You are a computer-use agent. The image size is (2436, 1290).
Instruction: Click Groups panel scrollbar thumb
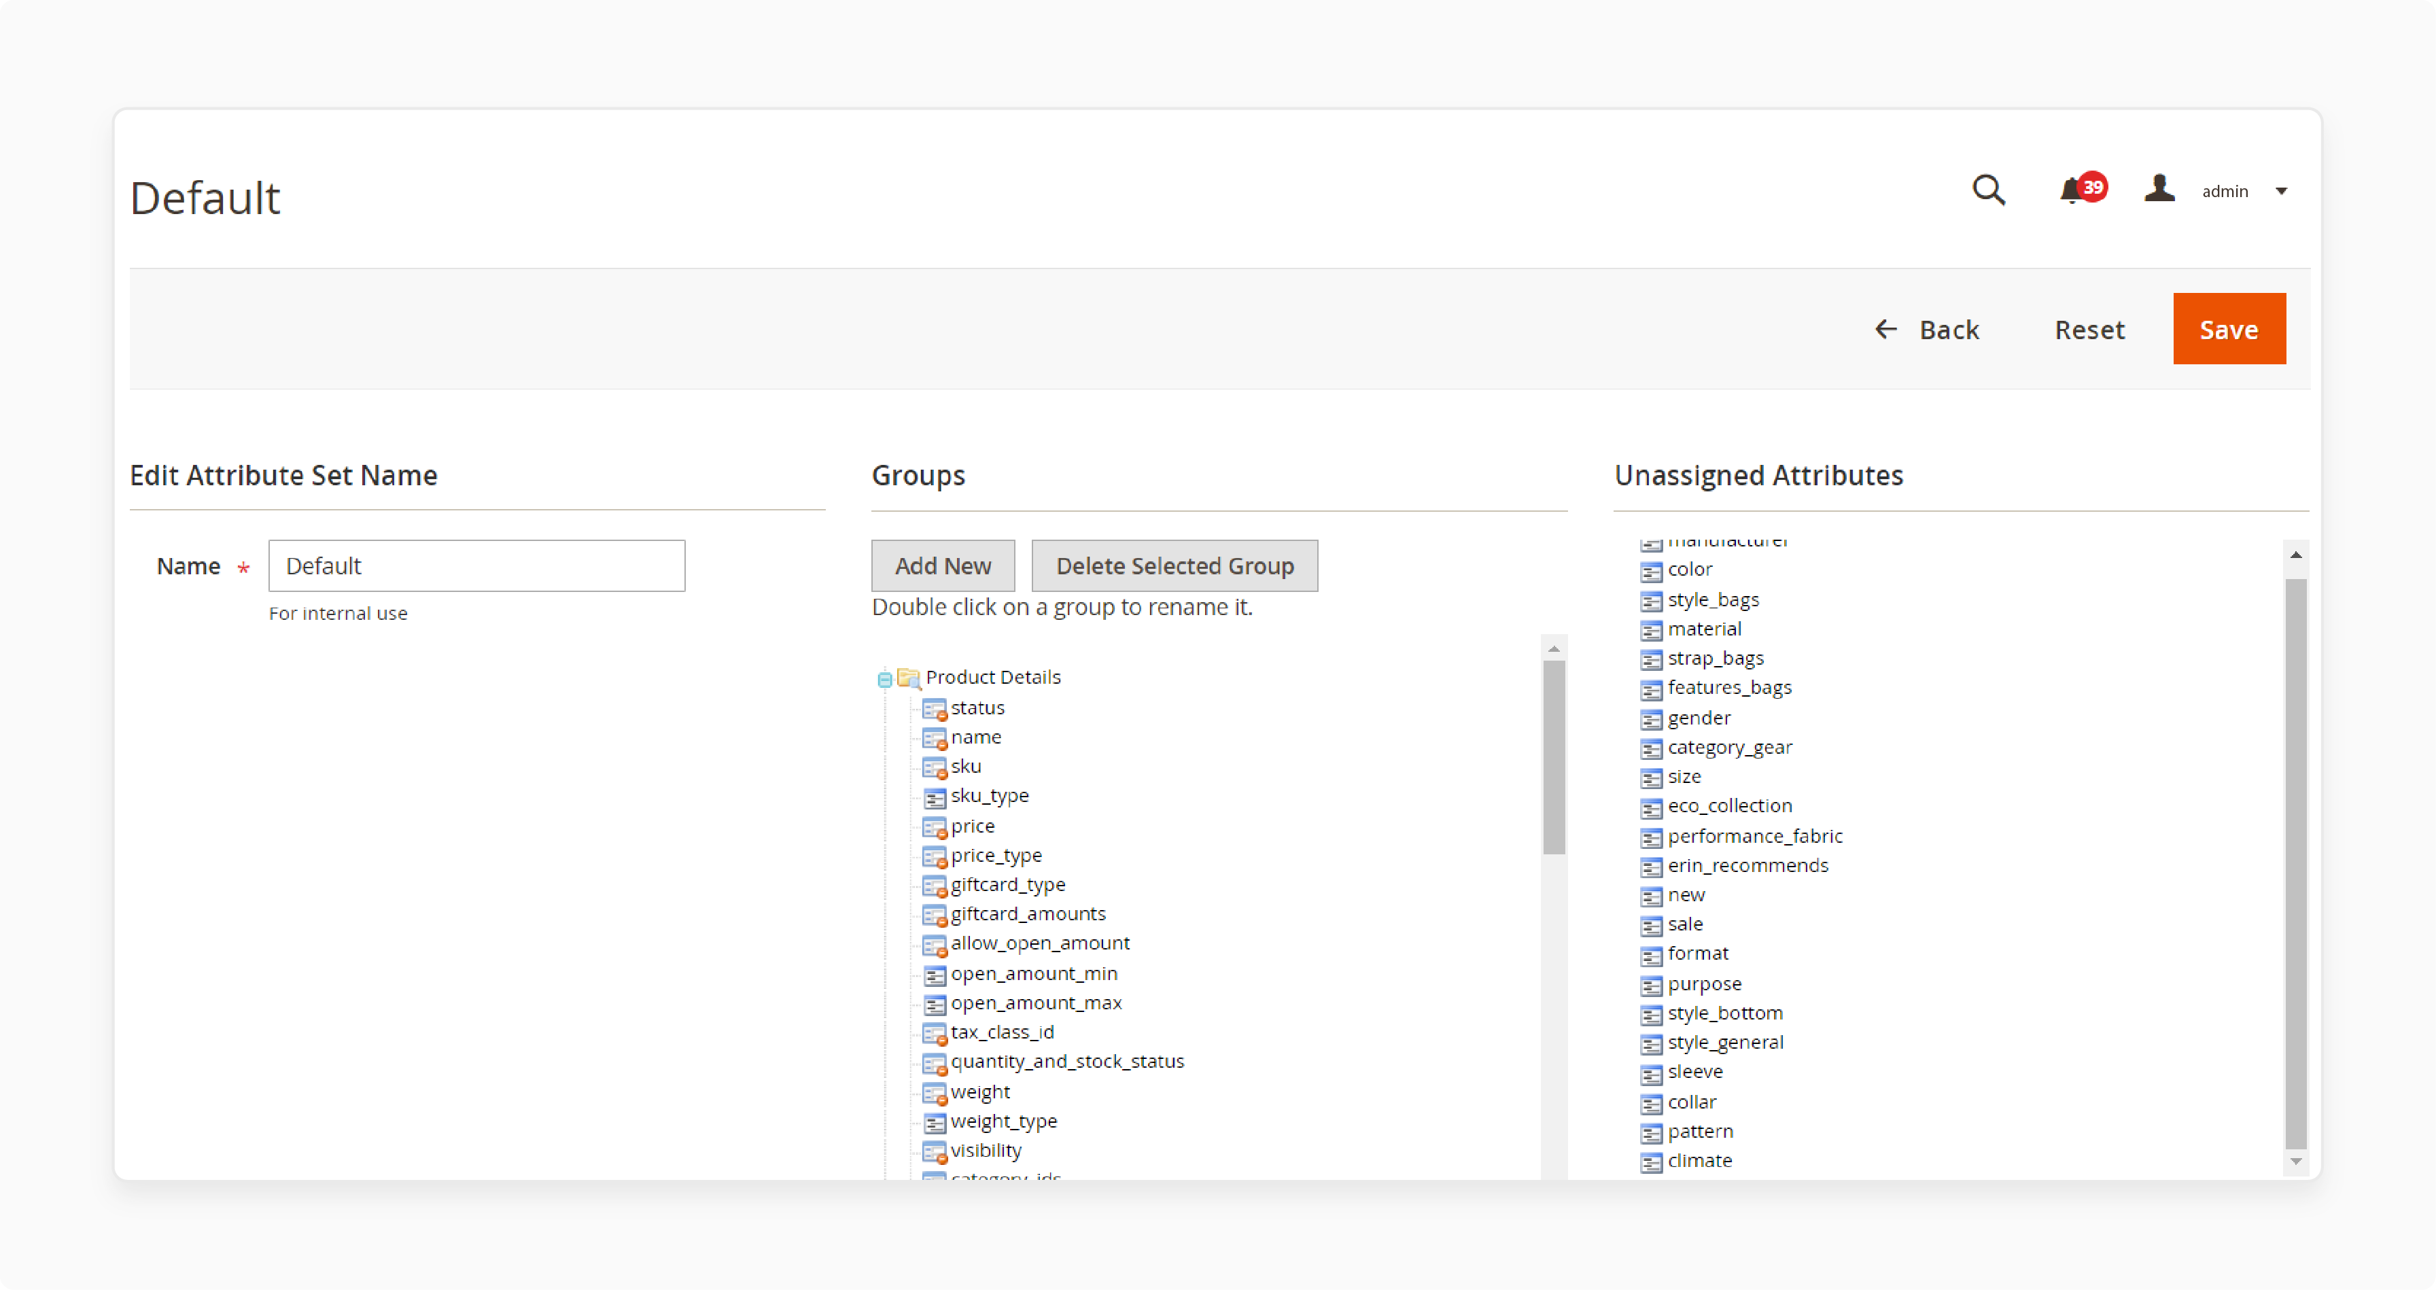coord(1553,756)
